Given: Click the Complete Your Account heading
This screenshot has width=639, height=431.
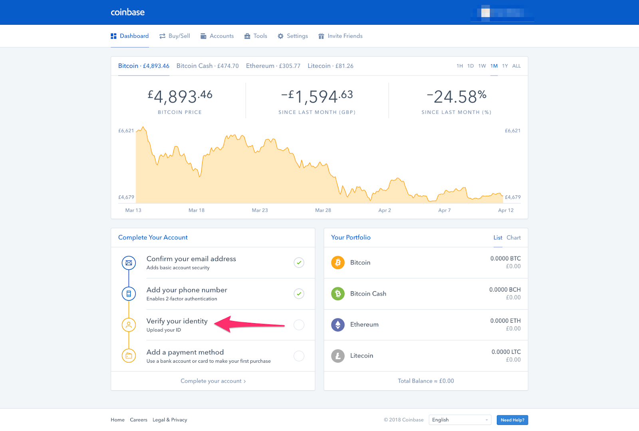Looking at the screenshot, I should (x=153, y=237).
